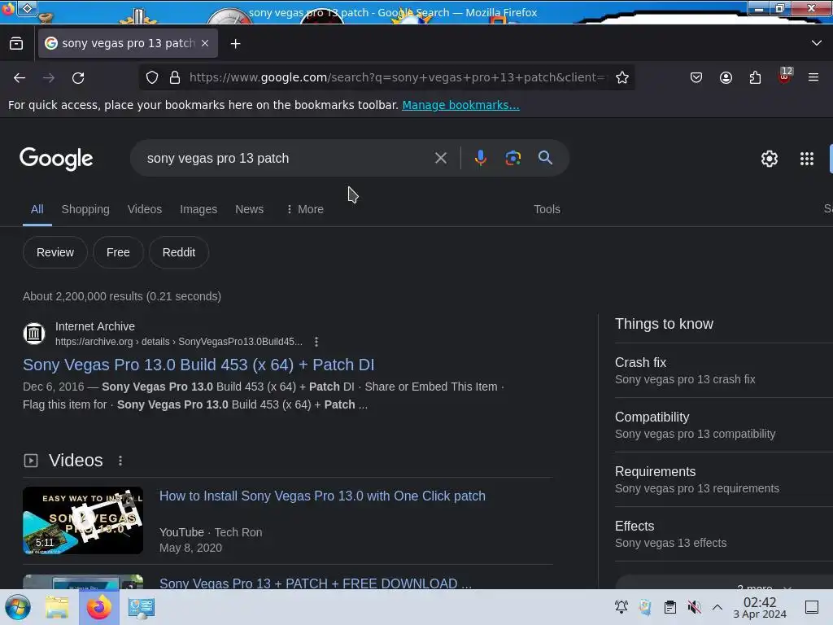Open the Videos section three-dot menu

pyautogui.click(x=120, y=461)
